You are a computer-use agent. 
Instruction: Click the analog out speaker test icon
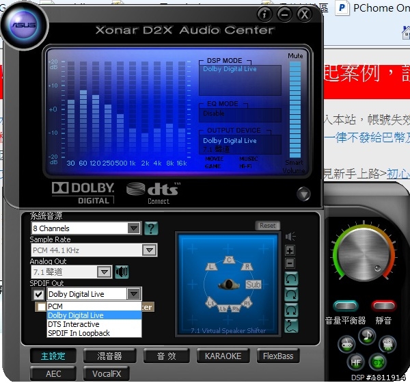coord(122,272)
